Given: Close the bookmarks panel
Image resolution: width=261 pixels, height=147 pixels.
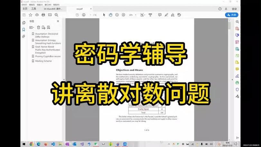Looking at the screenshot, I should click(x=58, y=21).
